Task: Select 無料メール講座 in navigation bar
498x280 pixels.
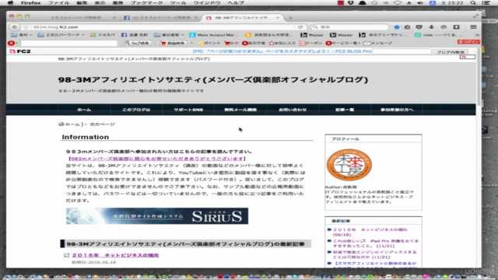Action: click(x=240, y=110)
